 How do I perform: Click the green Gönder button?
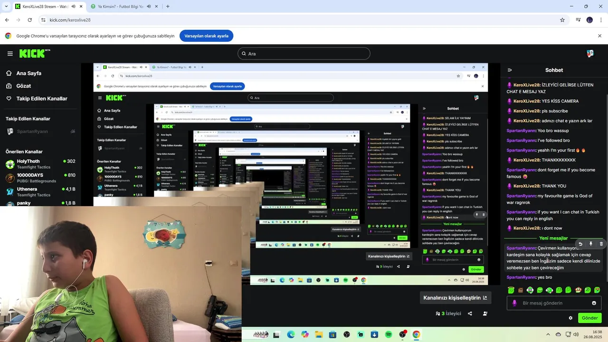pyautogui.click(x=590, y=318)
